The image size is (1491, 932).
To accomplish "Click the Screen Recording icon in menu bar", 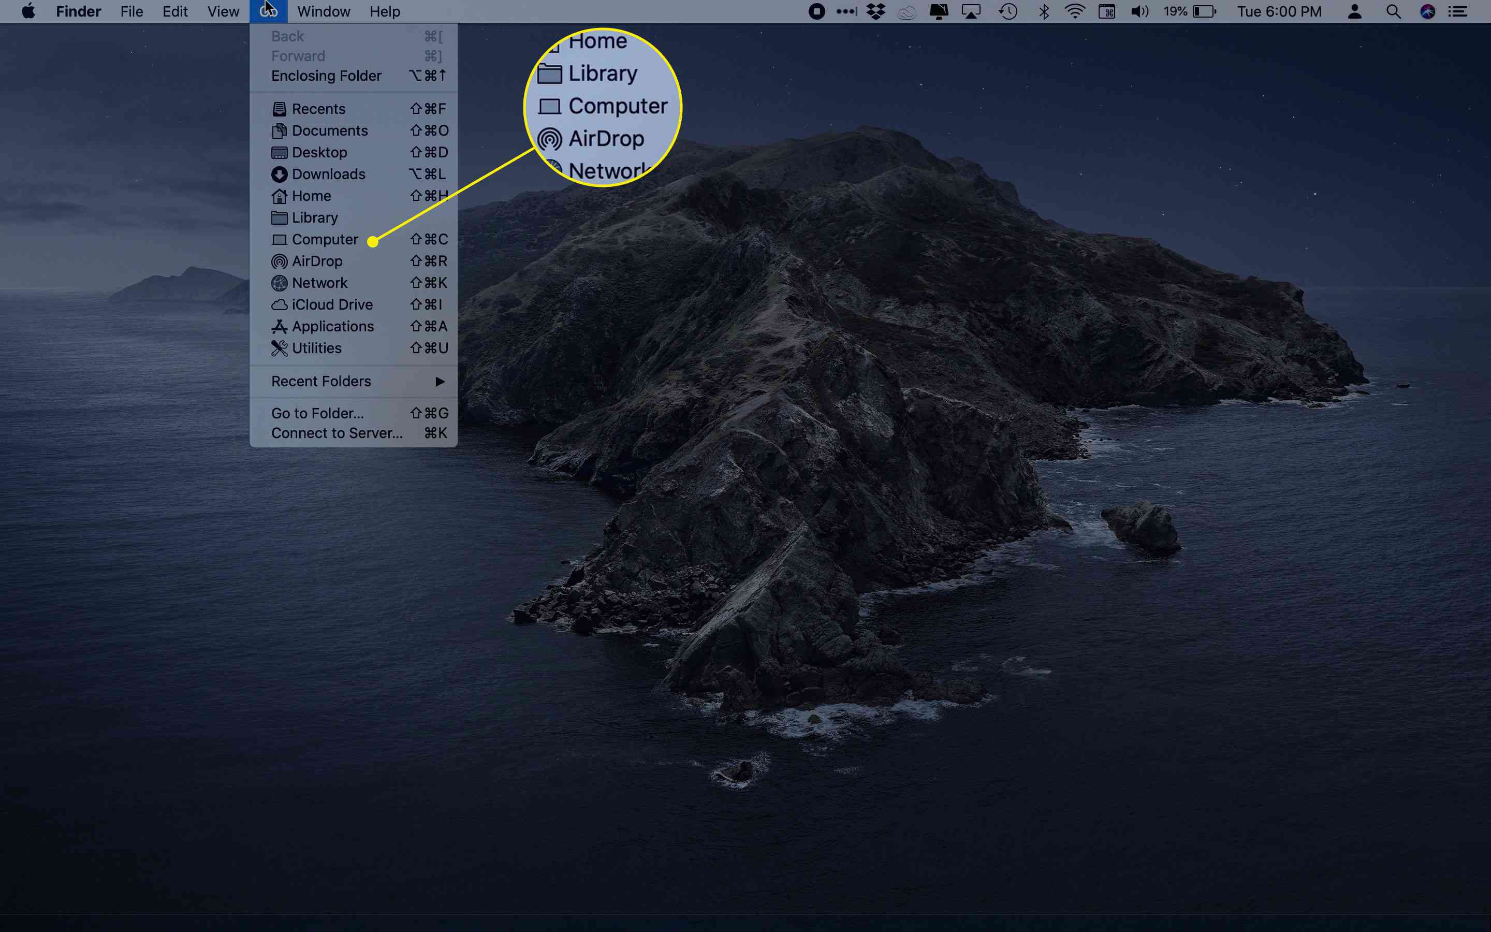I will click(817, 12).
